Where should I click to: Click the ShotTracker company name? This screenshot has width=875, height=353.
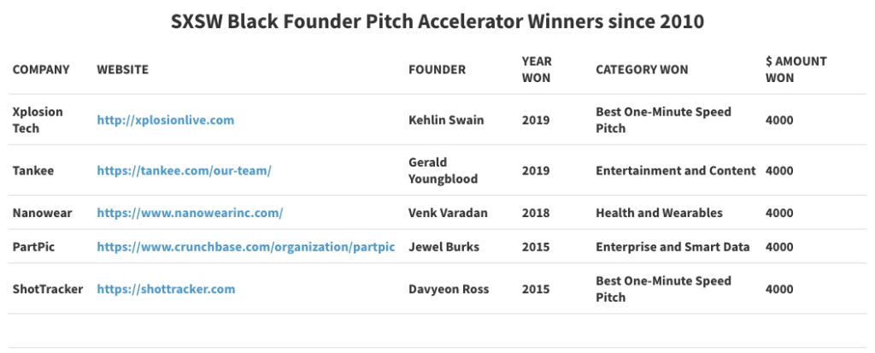48,290
